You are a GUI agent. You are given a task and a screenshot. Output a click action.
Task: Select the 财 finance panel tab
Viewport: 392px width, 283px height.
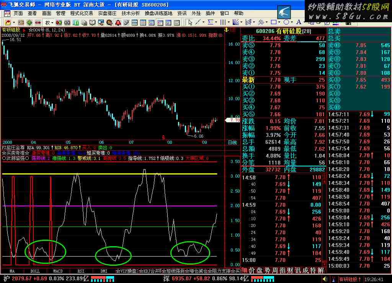click(x=290, y=270)
